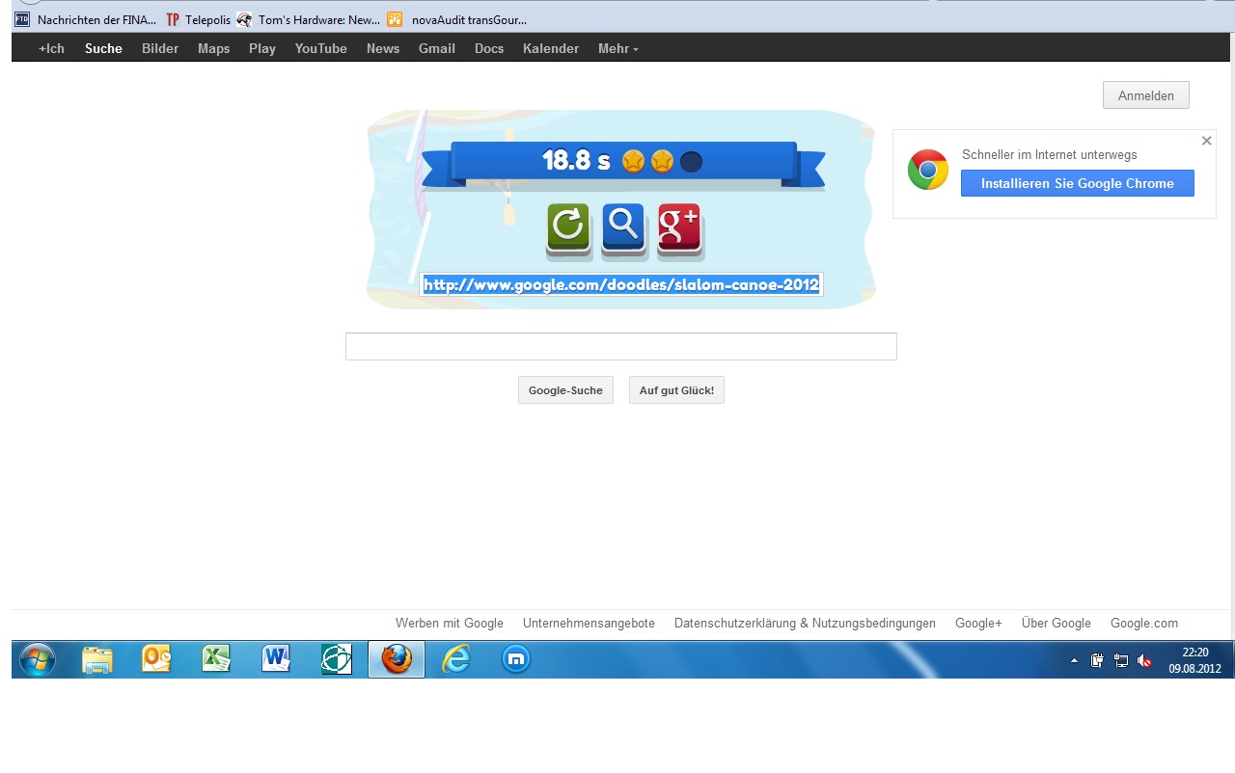Expand the Mehr dropdown menu

618,48
